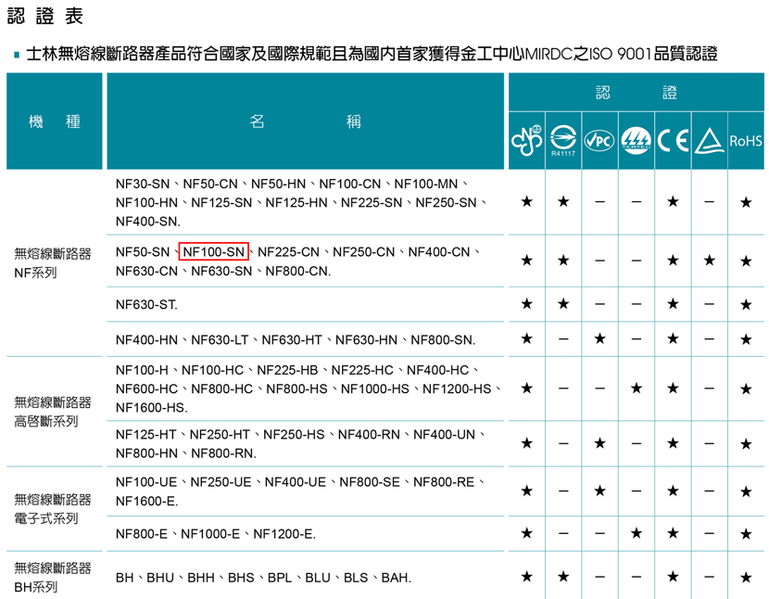This screenshot has height=599, width=769.
Task: Click the NF30-SN model name
Action: [143, 185]
